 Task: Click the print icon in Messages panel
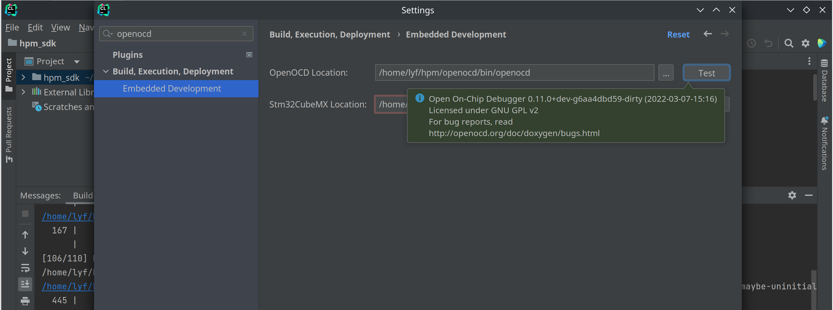click(25, 301)
